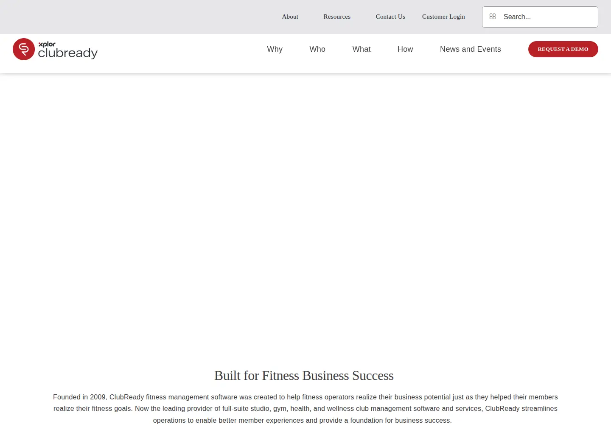Go to Contact Us page

click(x=390, y=17)
